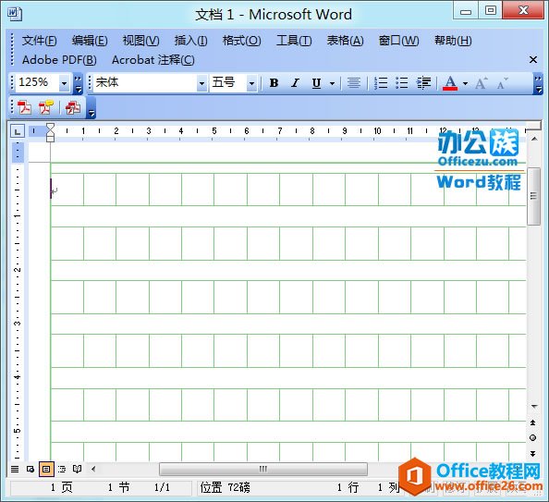Open 表格(A) menu

(345, 41)
